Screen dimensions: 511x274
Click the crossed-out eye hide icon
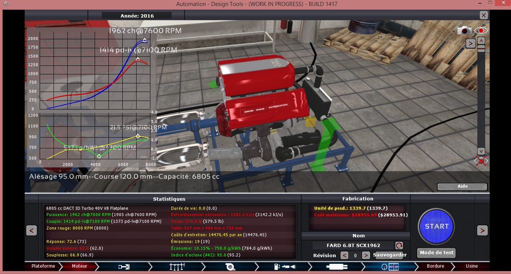[481, 161]
